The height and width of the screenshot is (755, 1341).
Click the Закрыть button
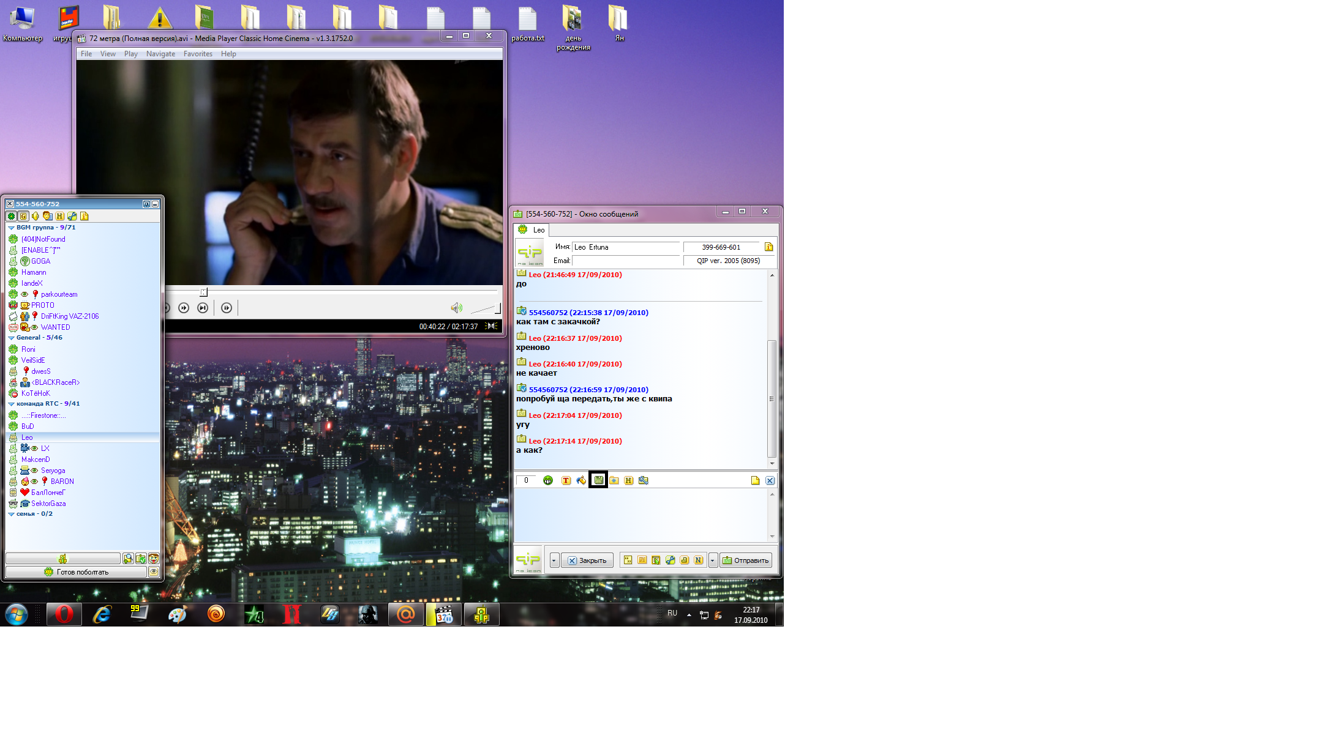coord(587,560)
